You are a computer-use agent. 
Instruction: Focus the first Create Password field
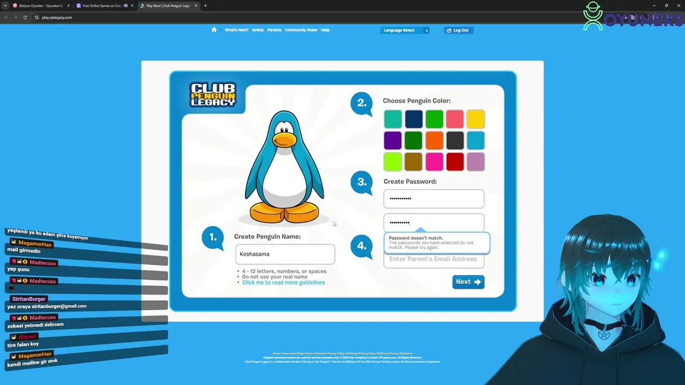pyautogui.click(x=434, y=198)
